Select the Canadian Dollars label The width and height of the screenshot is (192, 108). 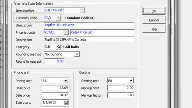79,18
